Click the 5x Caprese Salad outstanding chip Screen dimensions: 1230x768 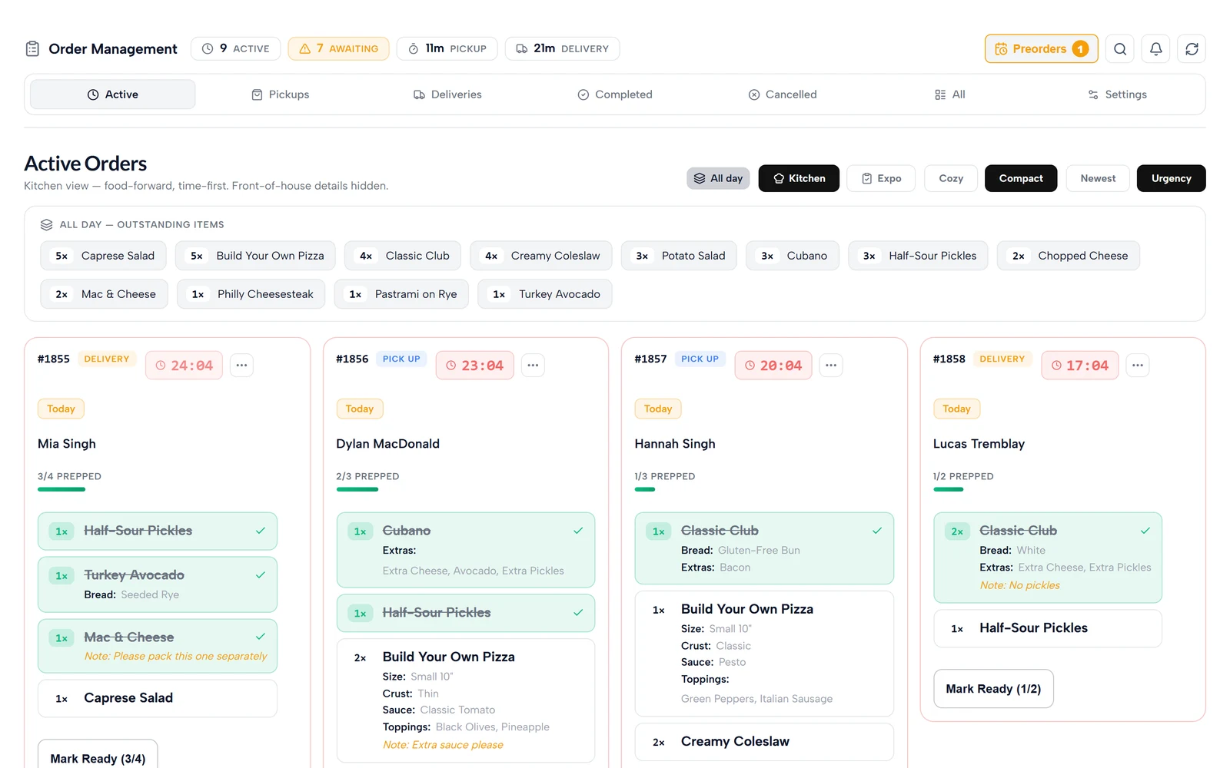pos(103,256)
